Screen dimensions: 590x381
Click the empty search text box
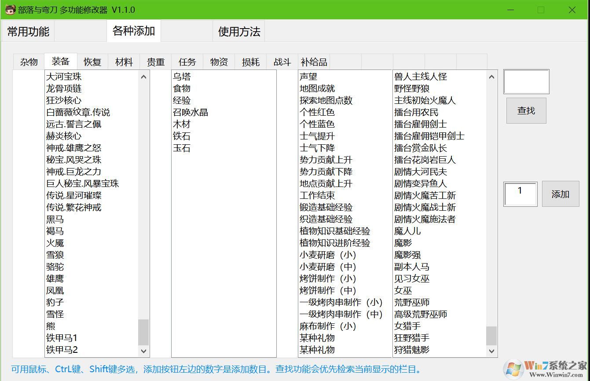coord(526,81)
